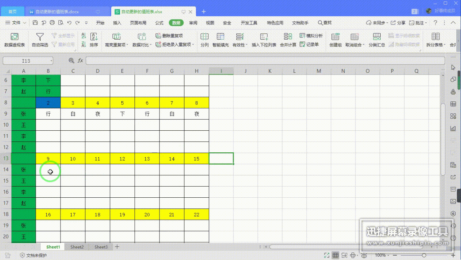Click the print preview icon in quick access toolbar
Image resolution: width=461 pixels, height=260 pixels.
coord(61,23)
